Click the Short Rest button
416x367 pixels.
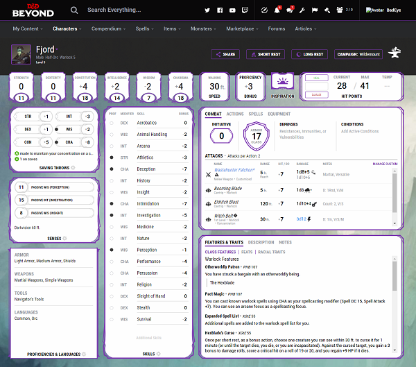tap(266, 54)
